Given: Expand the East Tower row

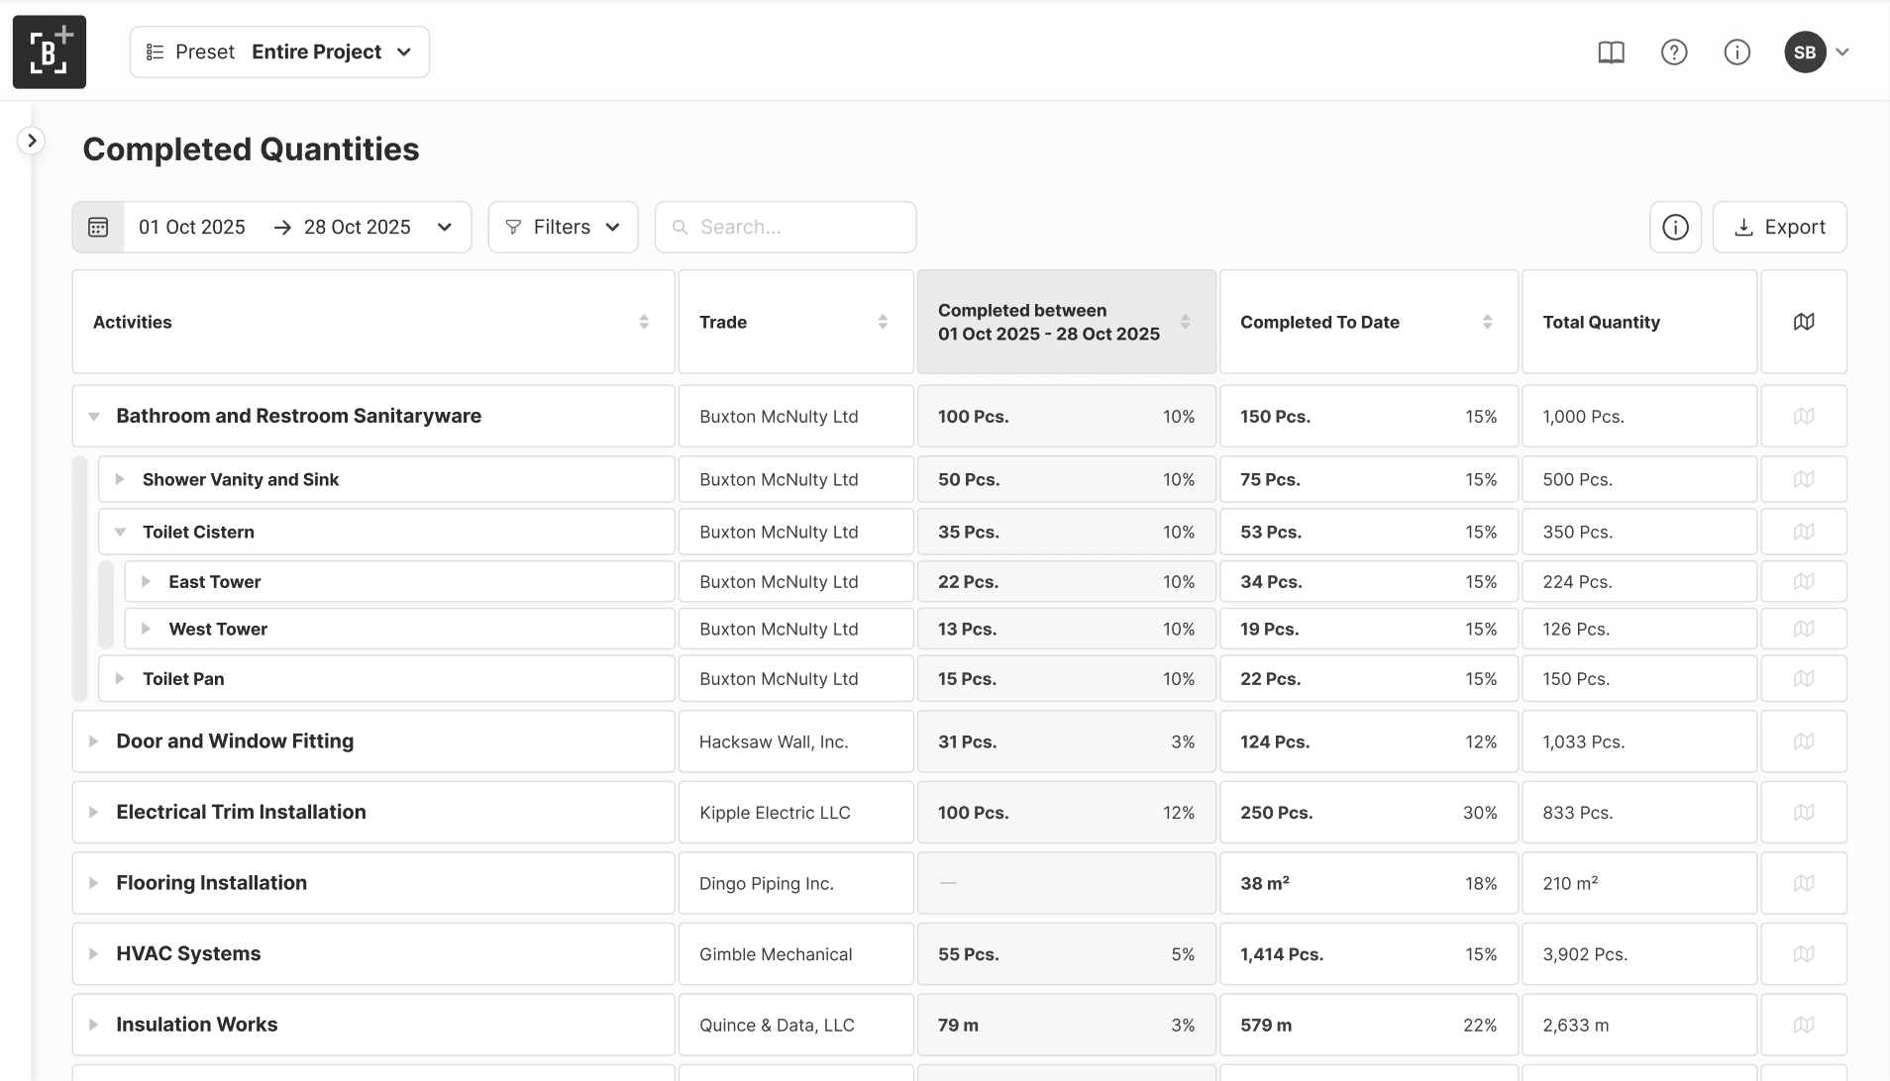Looking at the screenshot, I should [147, 581].
